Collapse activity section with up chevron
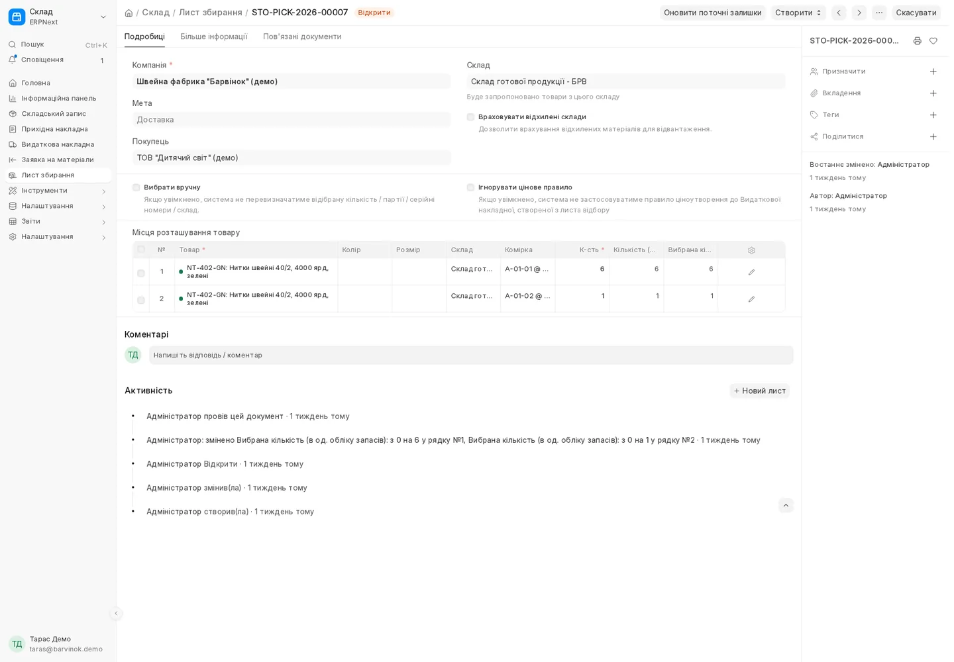 pyautogui.click(x=786, y=505)
